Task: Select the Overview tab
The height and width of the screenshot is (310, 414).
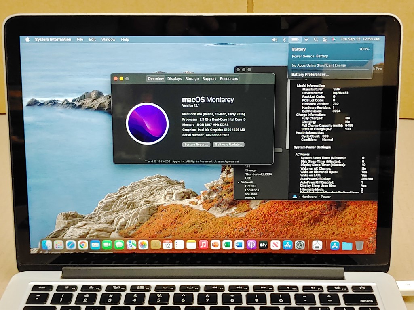Action: click(156, 79)
